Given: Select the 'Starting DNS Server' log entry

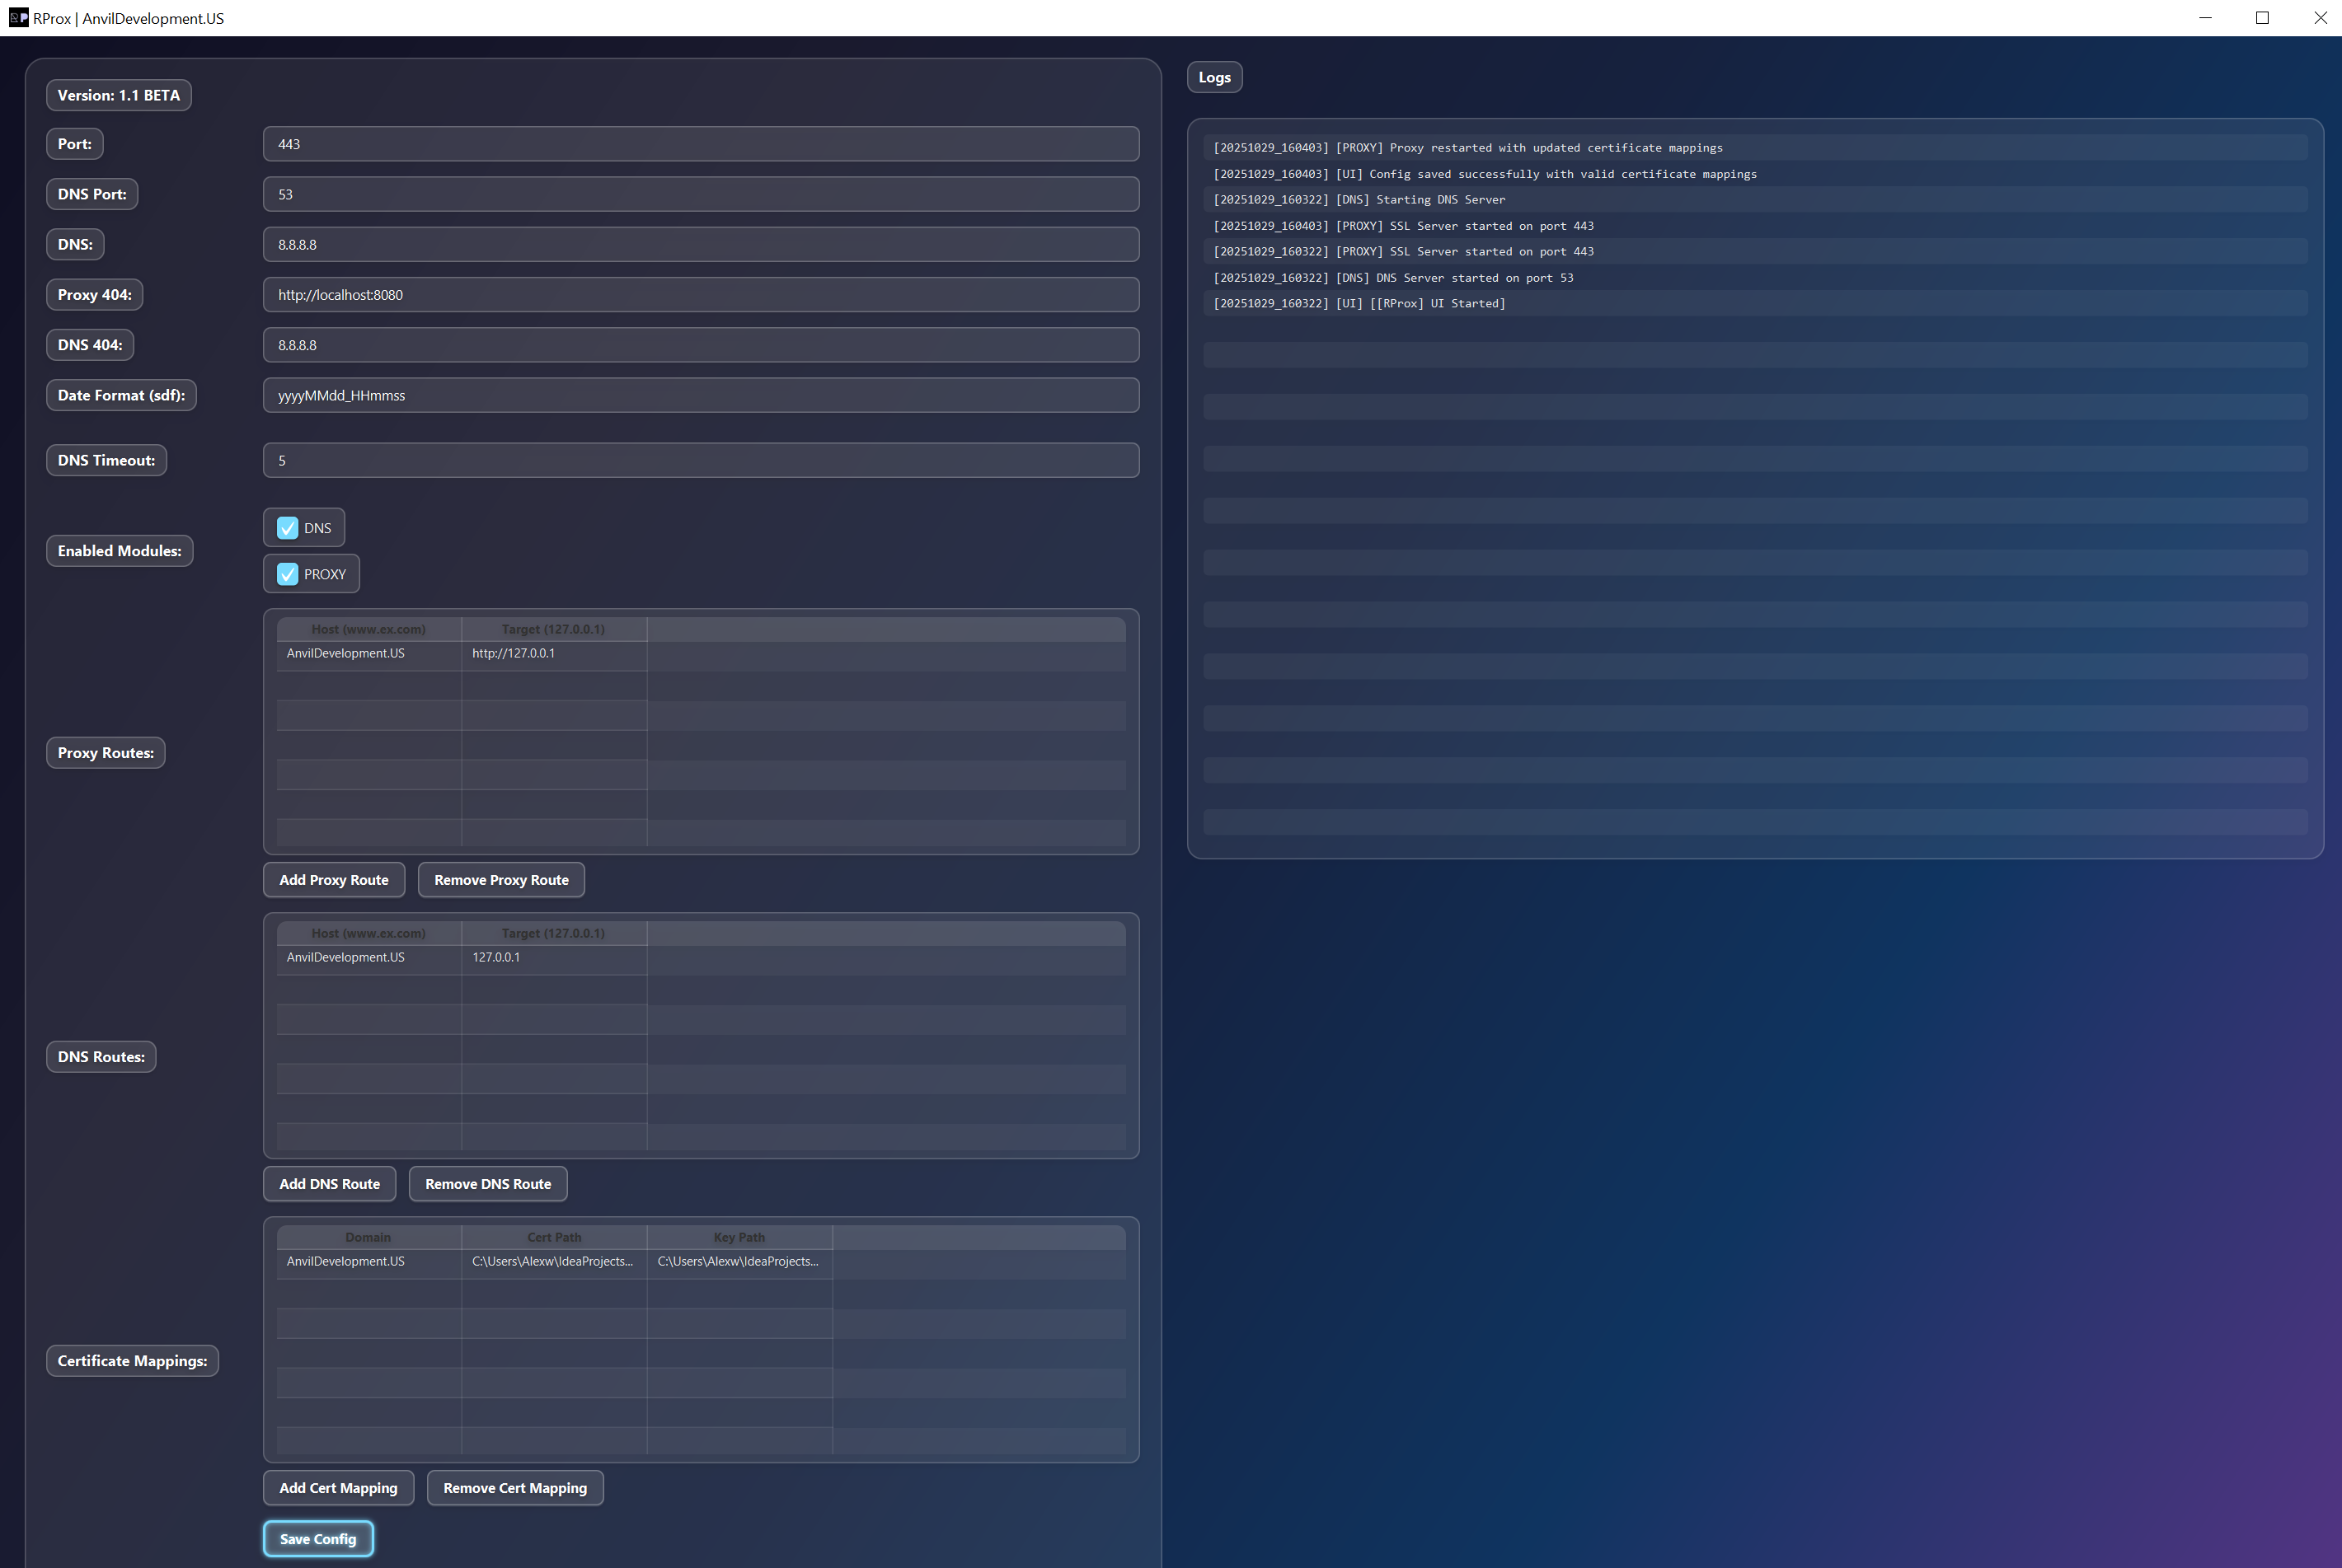Looking at the screenshot, I should [1755, 200].
